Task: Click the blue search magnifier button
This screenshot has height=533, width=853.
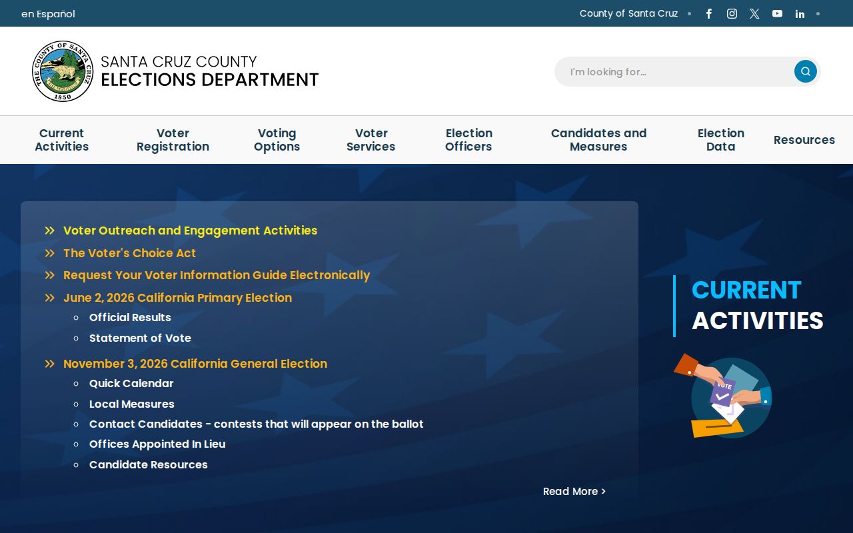Action: tap(805, 71)
